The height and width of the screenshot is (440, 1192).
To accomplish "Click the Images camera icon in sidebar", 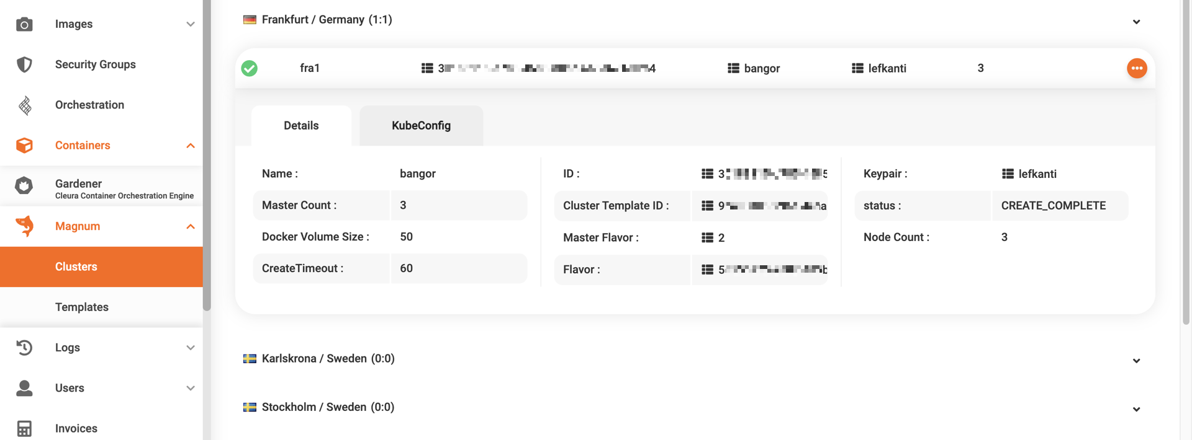I will 24,24.
